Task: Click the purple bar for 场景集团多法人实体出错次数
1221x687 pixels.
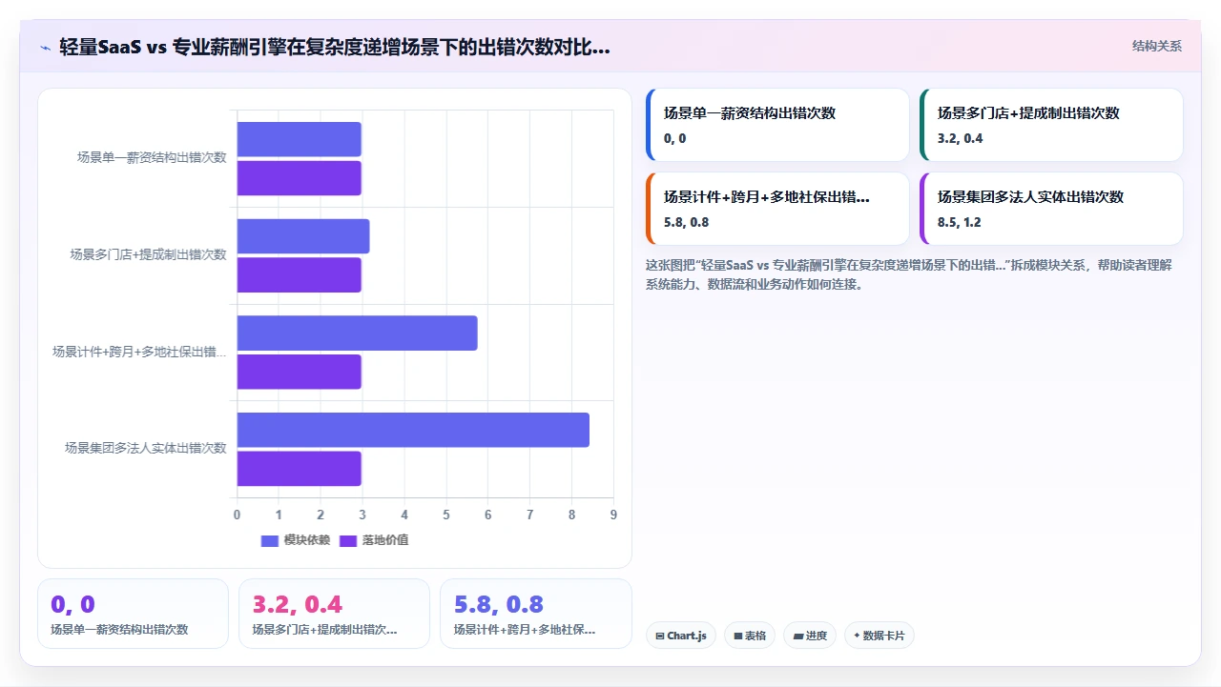Action: click(x=300, y=469)
